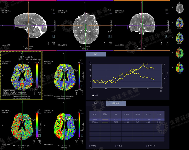Click the F orientation icon on axial MIP view
189x150 pixels.
[x=110, y=36]
